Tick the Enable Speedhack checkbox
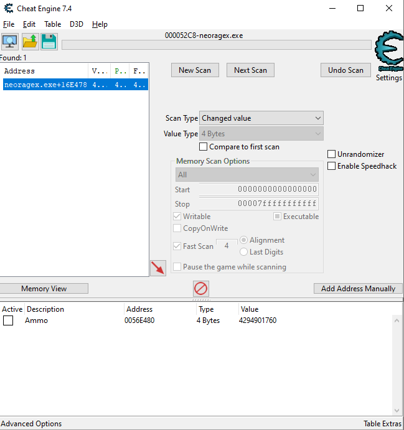The width and height of the screenshot is (404, 430). point(331,166)
